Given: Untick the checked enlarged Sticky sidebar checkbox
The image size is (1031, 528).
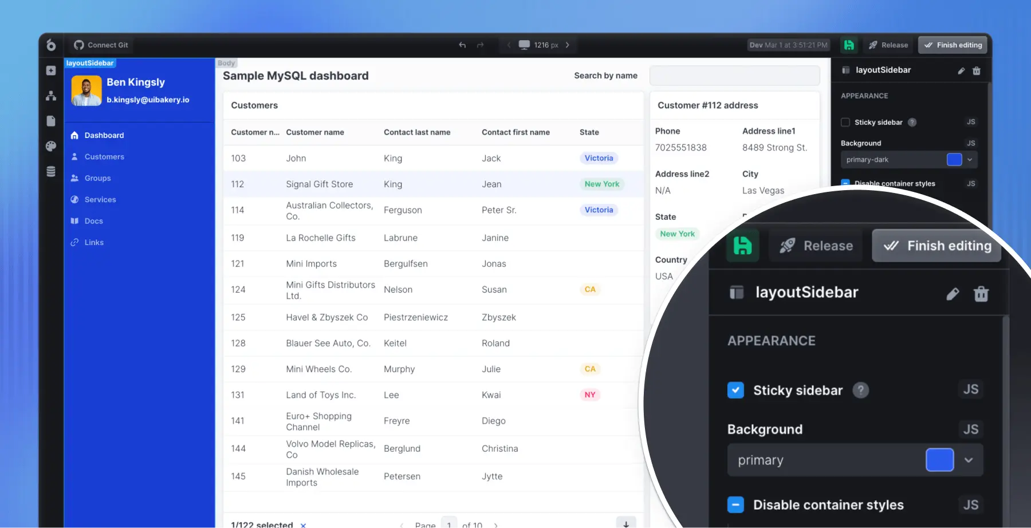Looking at the screenshot, I should [735, 390].
